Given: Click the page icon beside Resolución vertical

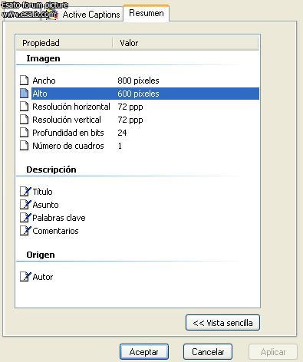Looking at the screenshot, I should (25, 120).
